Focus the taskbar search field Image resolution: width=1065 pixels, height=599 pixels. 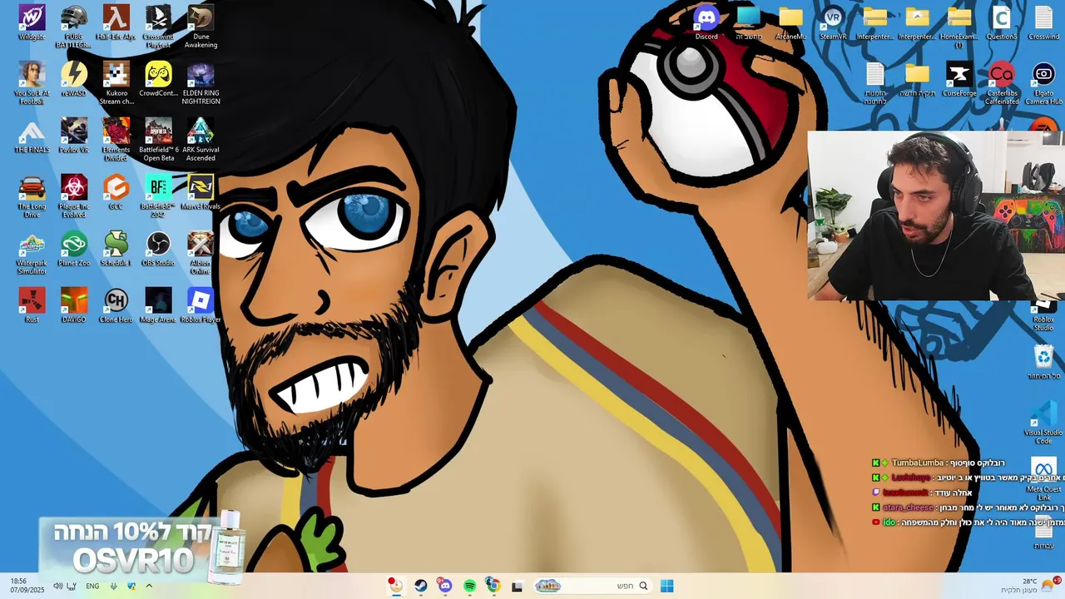pos(592,586)
